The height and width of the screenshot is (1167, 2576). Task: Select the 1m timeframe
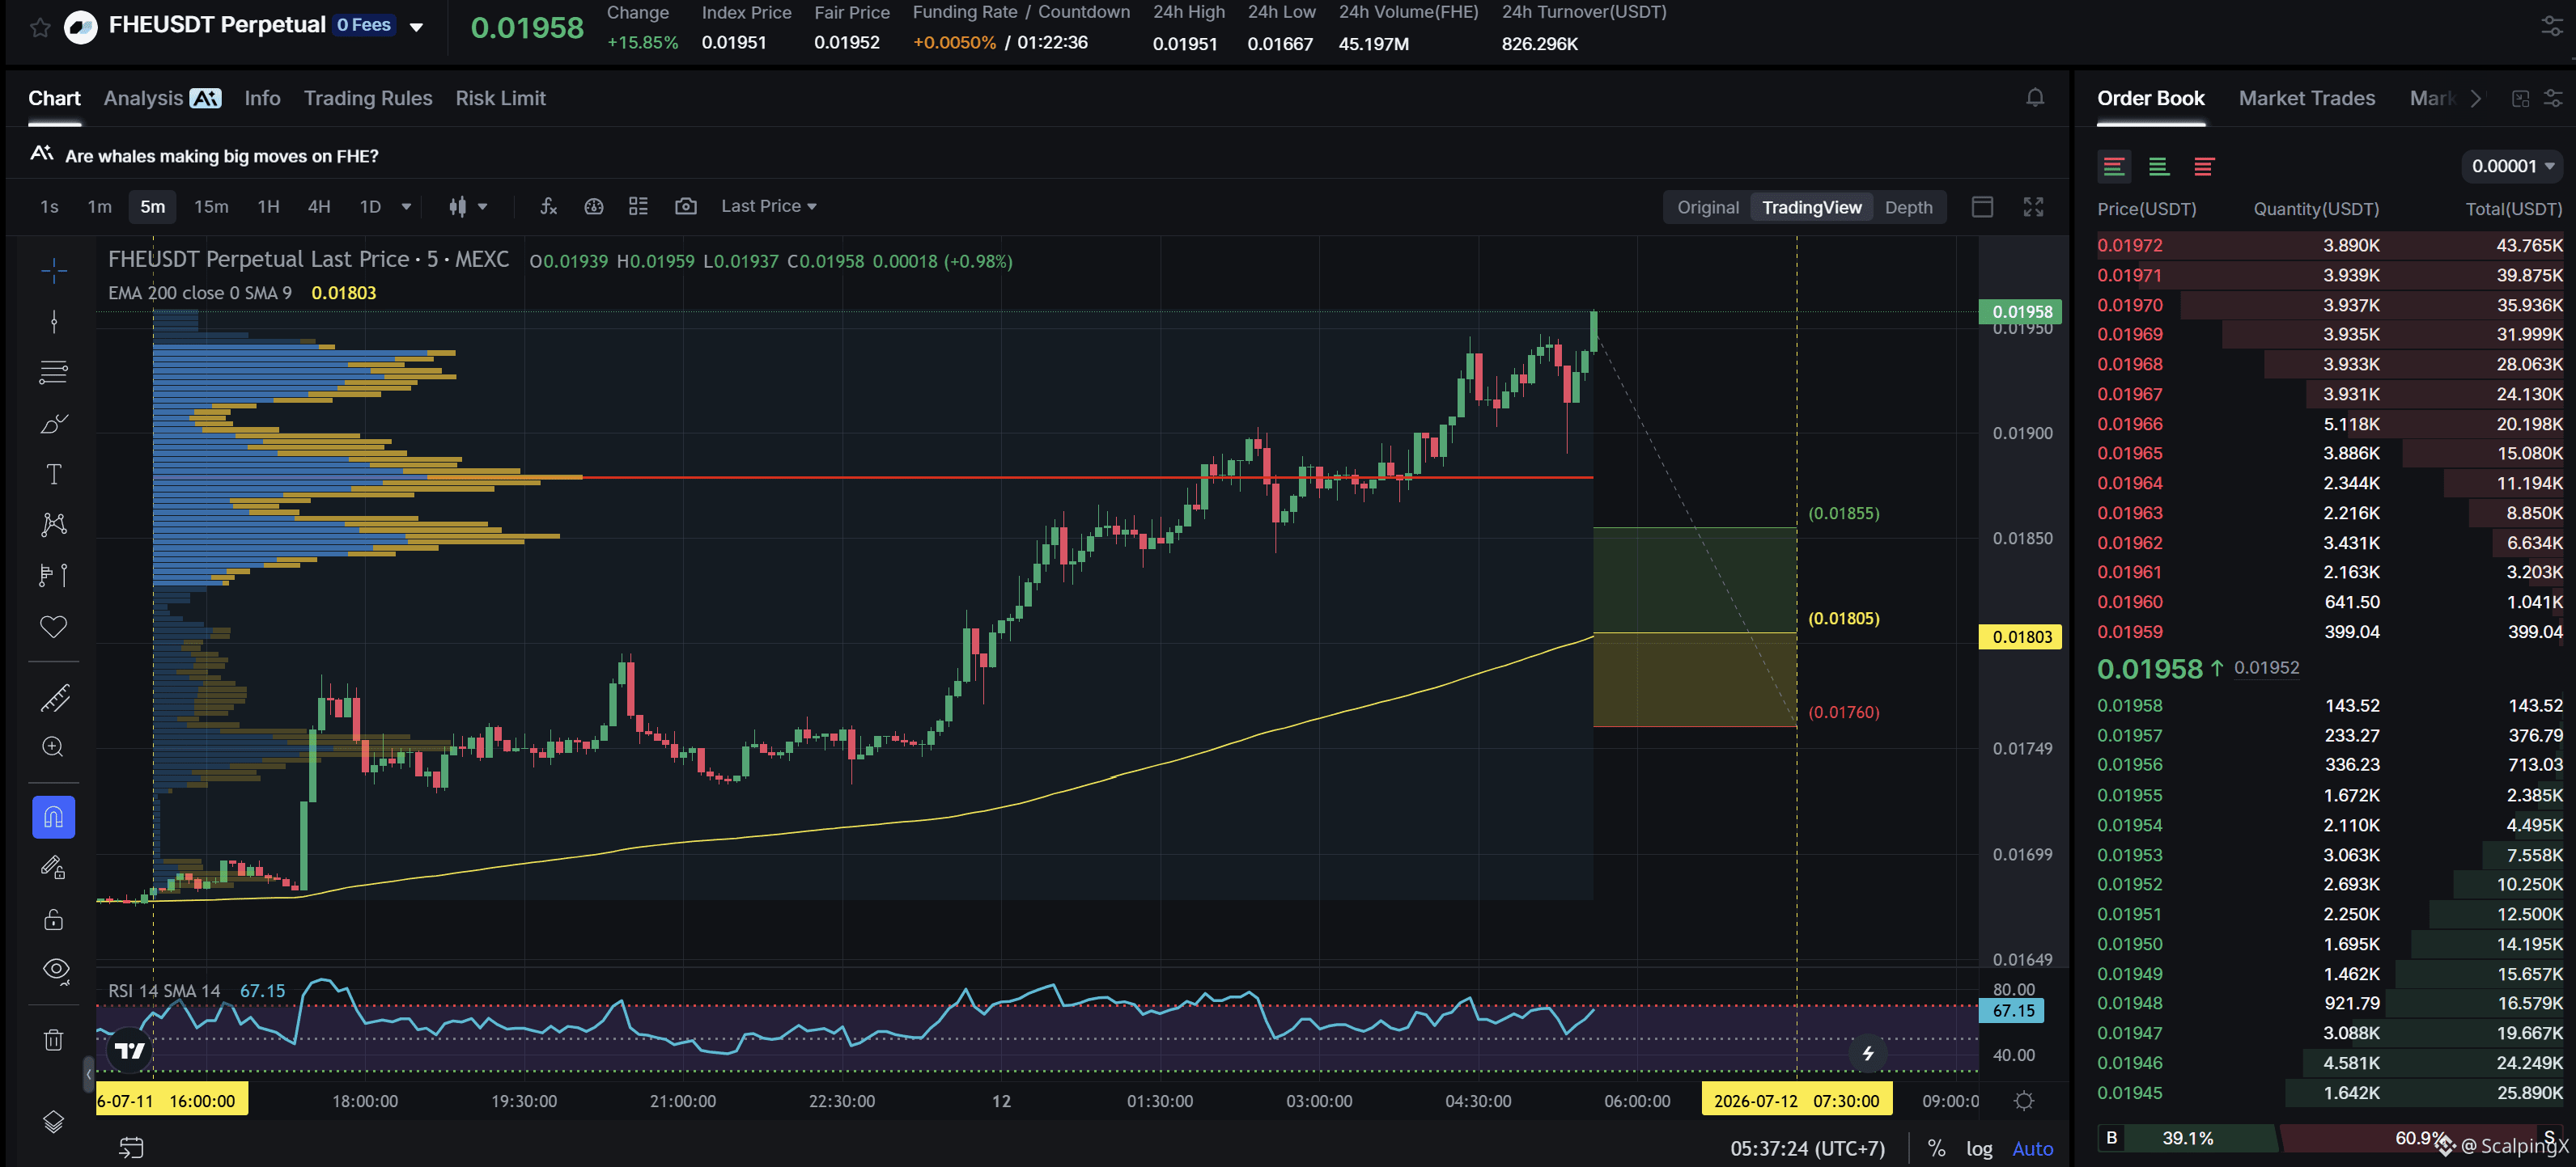[99, 206]
